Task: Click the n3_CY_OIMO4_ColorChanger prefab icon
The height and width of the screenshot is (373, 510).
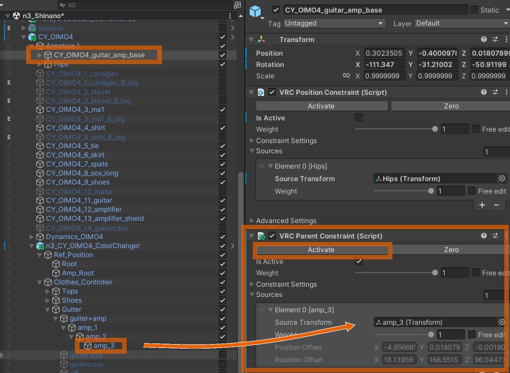Action: [x=40, y=246]
